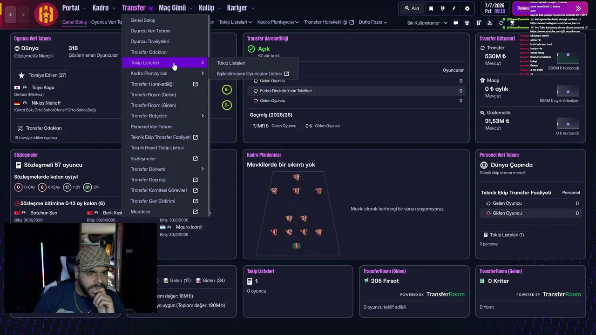Choose İlgilenilmeyen Oyuncular Listesi submenu entry

[x=253, y=74]
